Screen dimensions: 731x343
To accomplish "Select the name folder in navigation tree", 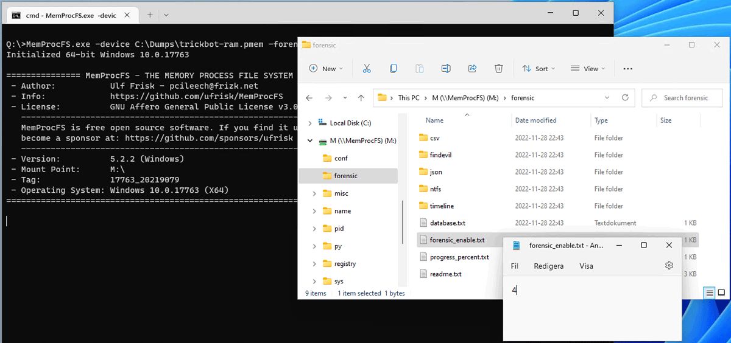I will click(x=342, y=211).
